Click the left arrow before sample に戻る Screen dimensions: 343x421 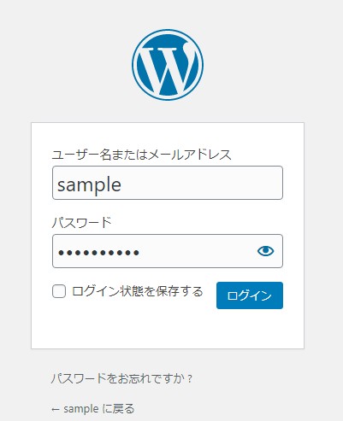click(x=56, y=410)
